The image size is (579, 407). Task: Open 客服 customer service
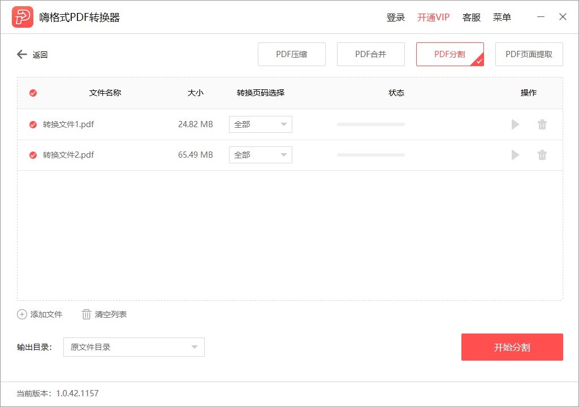click(472, 18)
